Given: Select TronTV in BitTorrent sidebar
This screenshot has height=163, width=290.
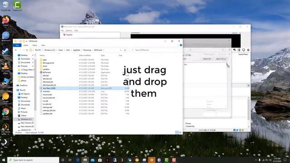Looking at the screenshot, I should (x=68, y=35).
